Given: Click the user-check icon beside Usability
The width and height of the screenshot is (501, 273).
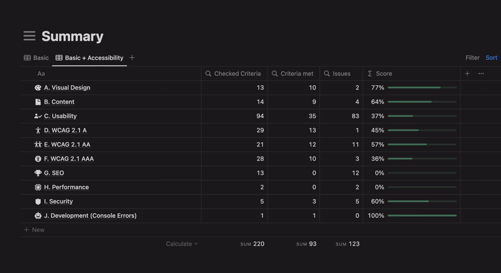Looking at the screenshot, I should click(38, 116).
